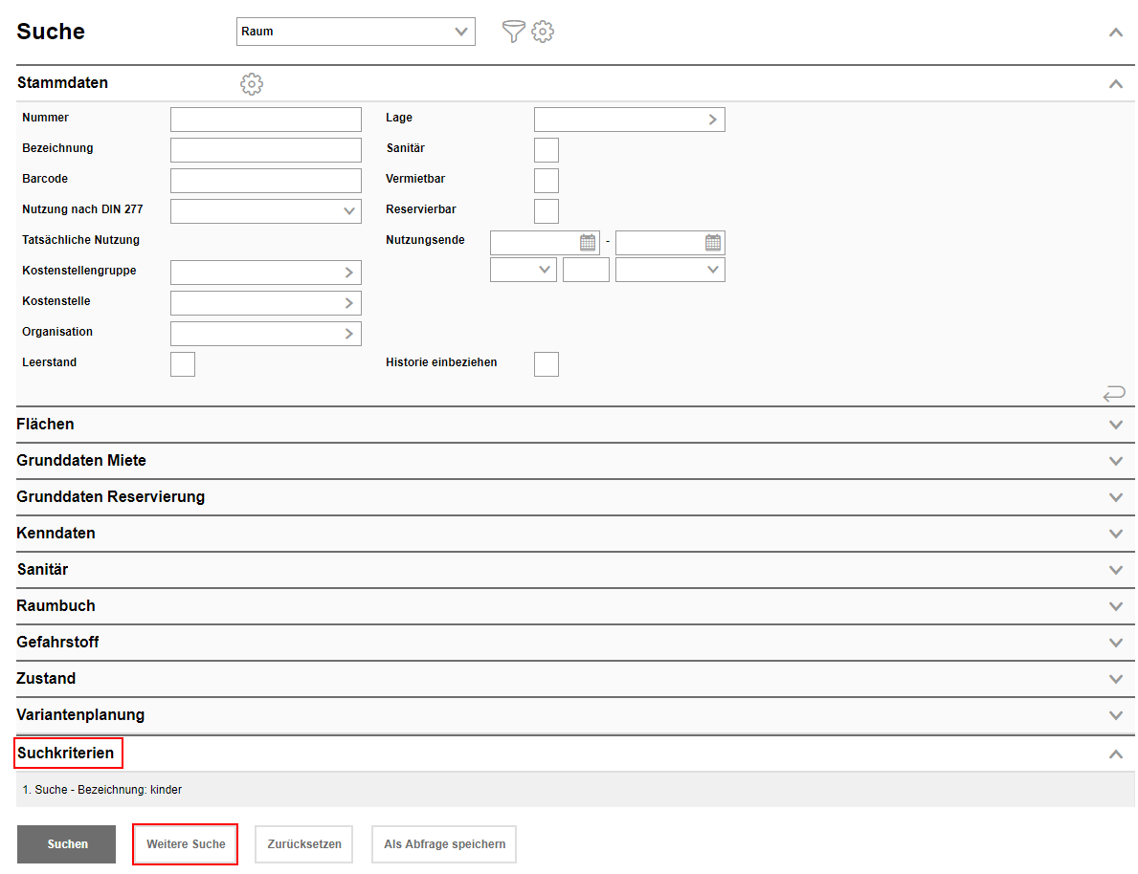This screenshot has width=1138, height=874.
Task: Collapse the Suchkriterien section
Action: 1115,754
